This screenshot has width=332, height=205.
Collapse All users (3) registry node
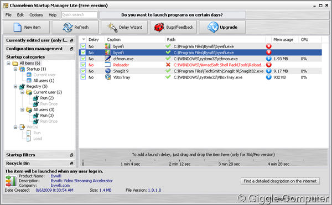click(x=22, y=110)
